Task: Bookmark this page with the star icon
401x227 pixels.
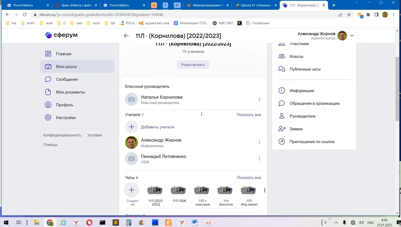Action: pos(349,15)
